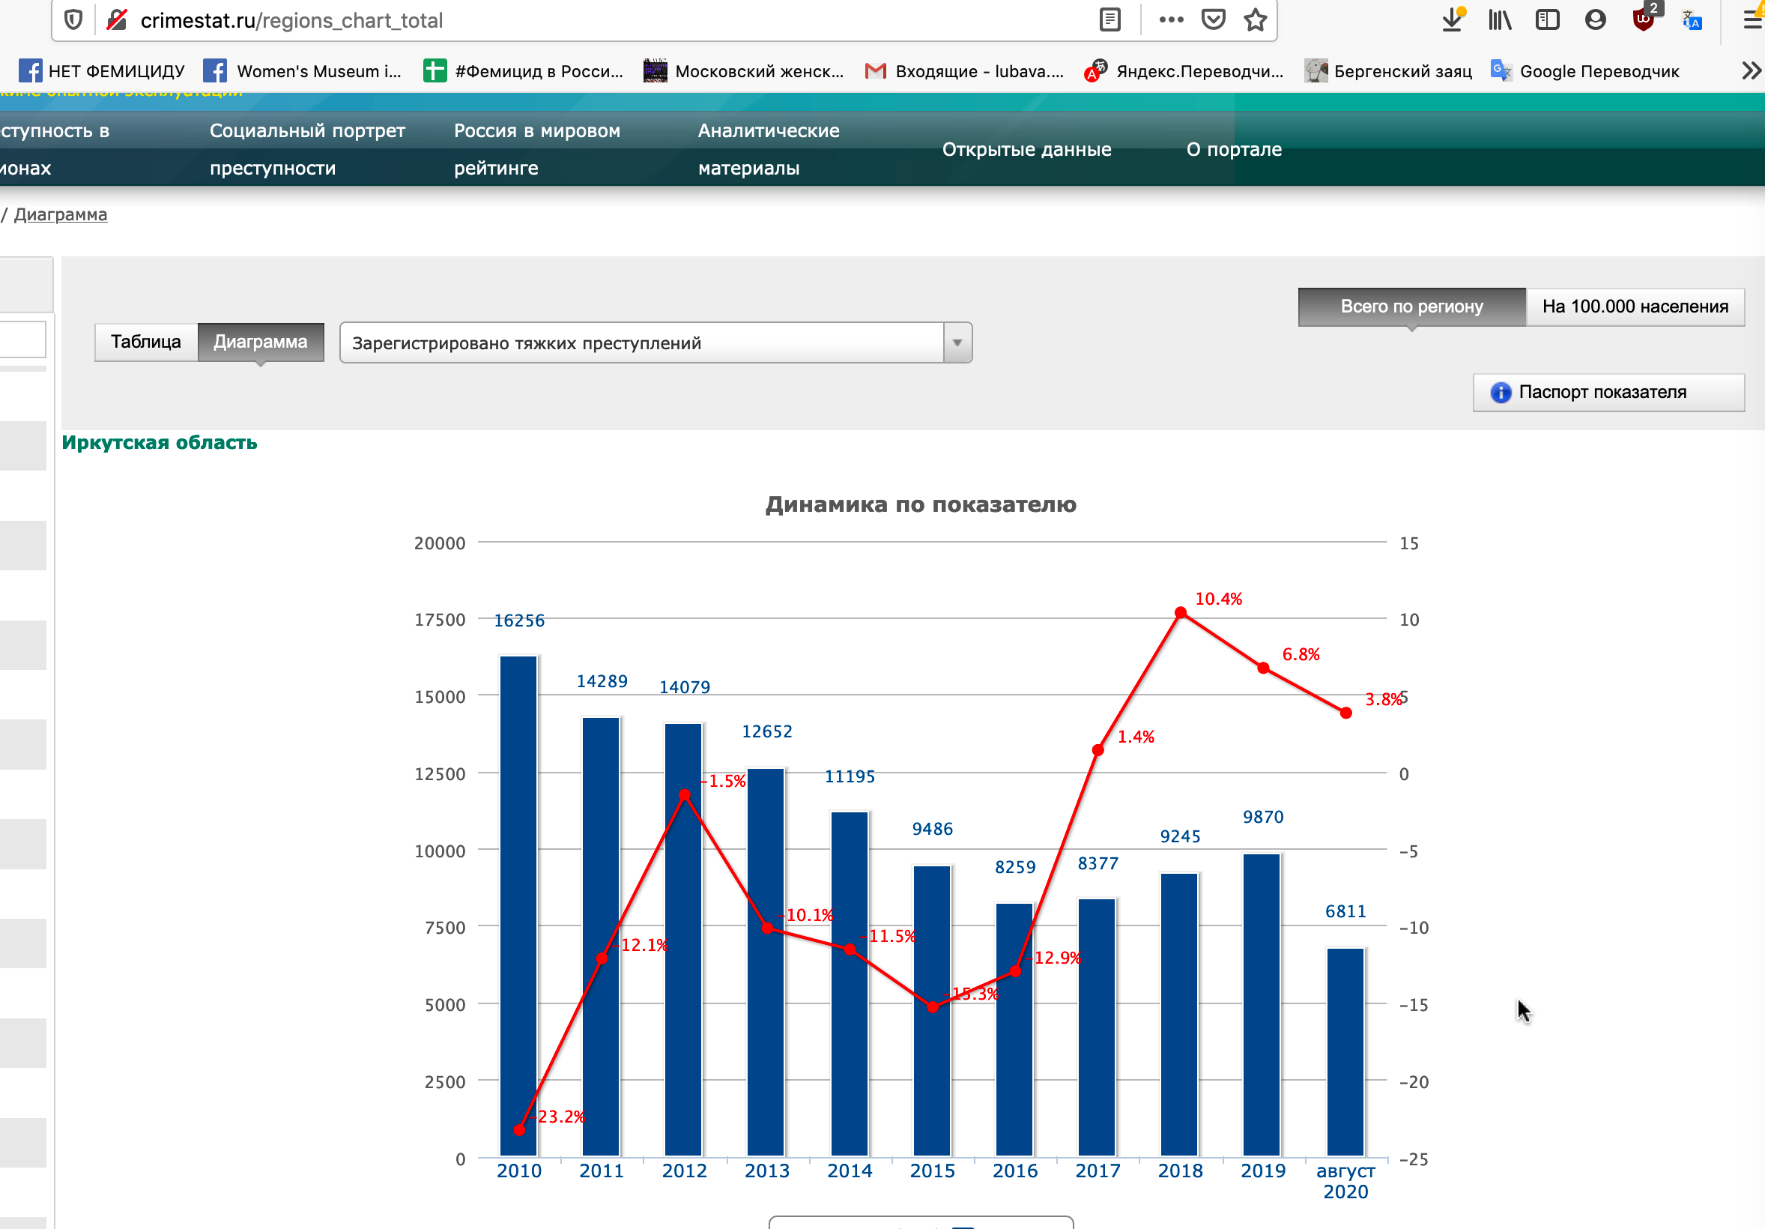Click the август 2020 bar
Image resolution: width=1765 pixels, height=1229 pixels.
coord(1345,1051)
